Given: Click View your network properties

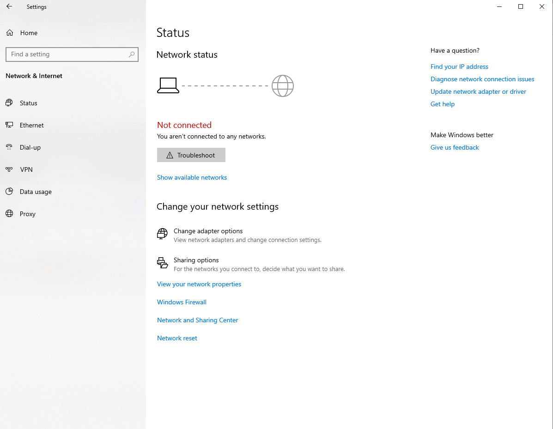Looking at the screenshot, I should [x=199, y=284].
